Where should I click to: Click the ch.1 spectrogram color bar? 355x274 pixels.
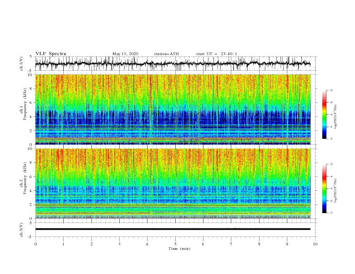click(x=324, y=115)
